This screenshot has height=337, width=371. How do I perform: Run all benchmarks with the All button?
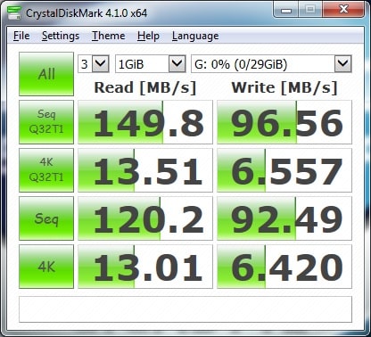46,74
